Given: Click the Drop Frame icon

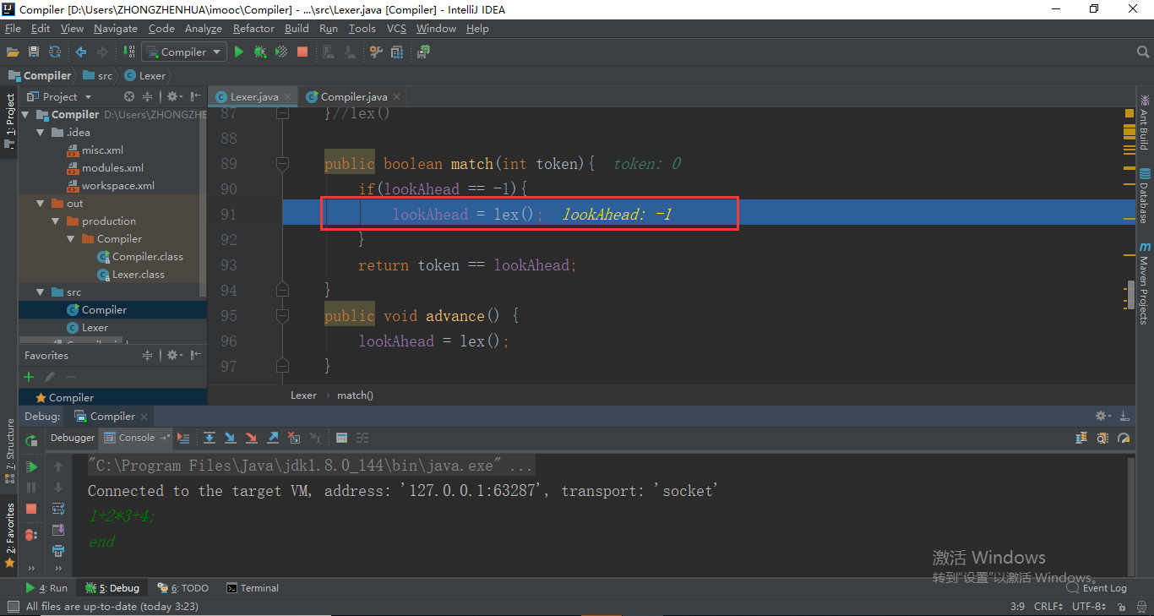Looking at the screenshot, I should click(293, 438).
